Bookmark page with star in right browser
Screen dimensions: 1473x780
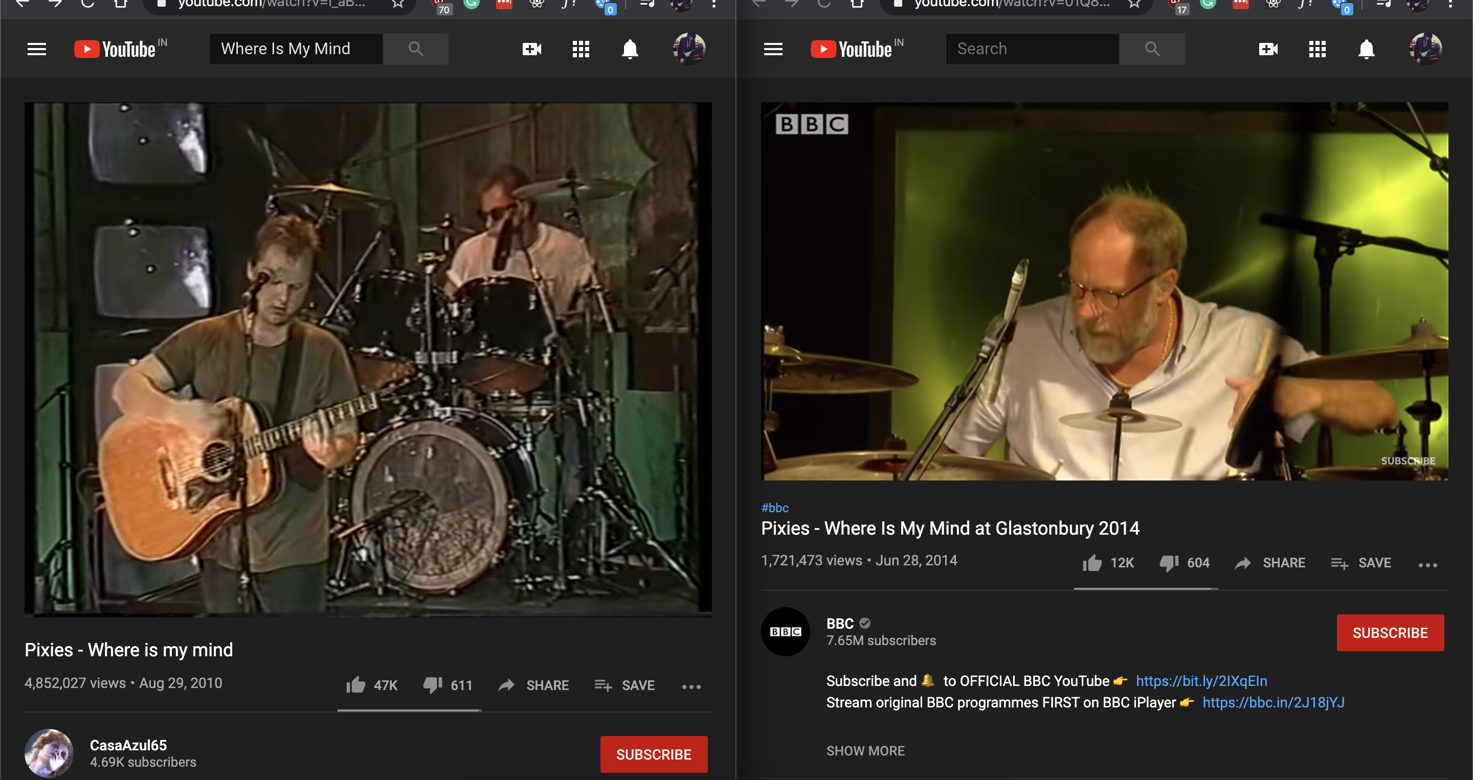click(1134, 5)
